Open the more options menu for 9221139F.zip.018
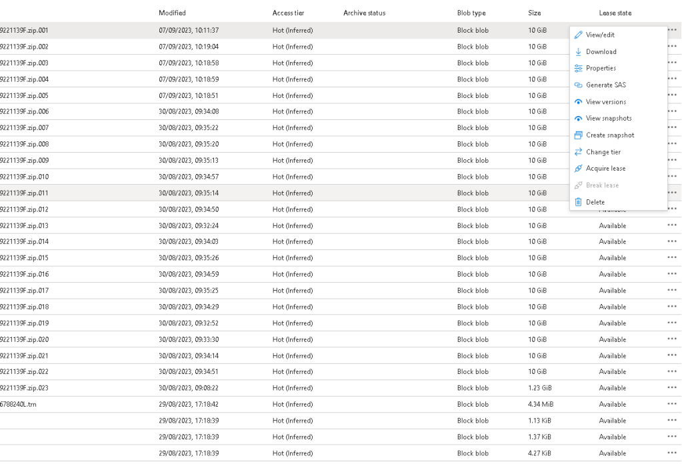The width and height of the screenshot is (682, 468). coord(671,307)
